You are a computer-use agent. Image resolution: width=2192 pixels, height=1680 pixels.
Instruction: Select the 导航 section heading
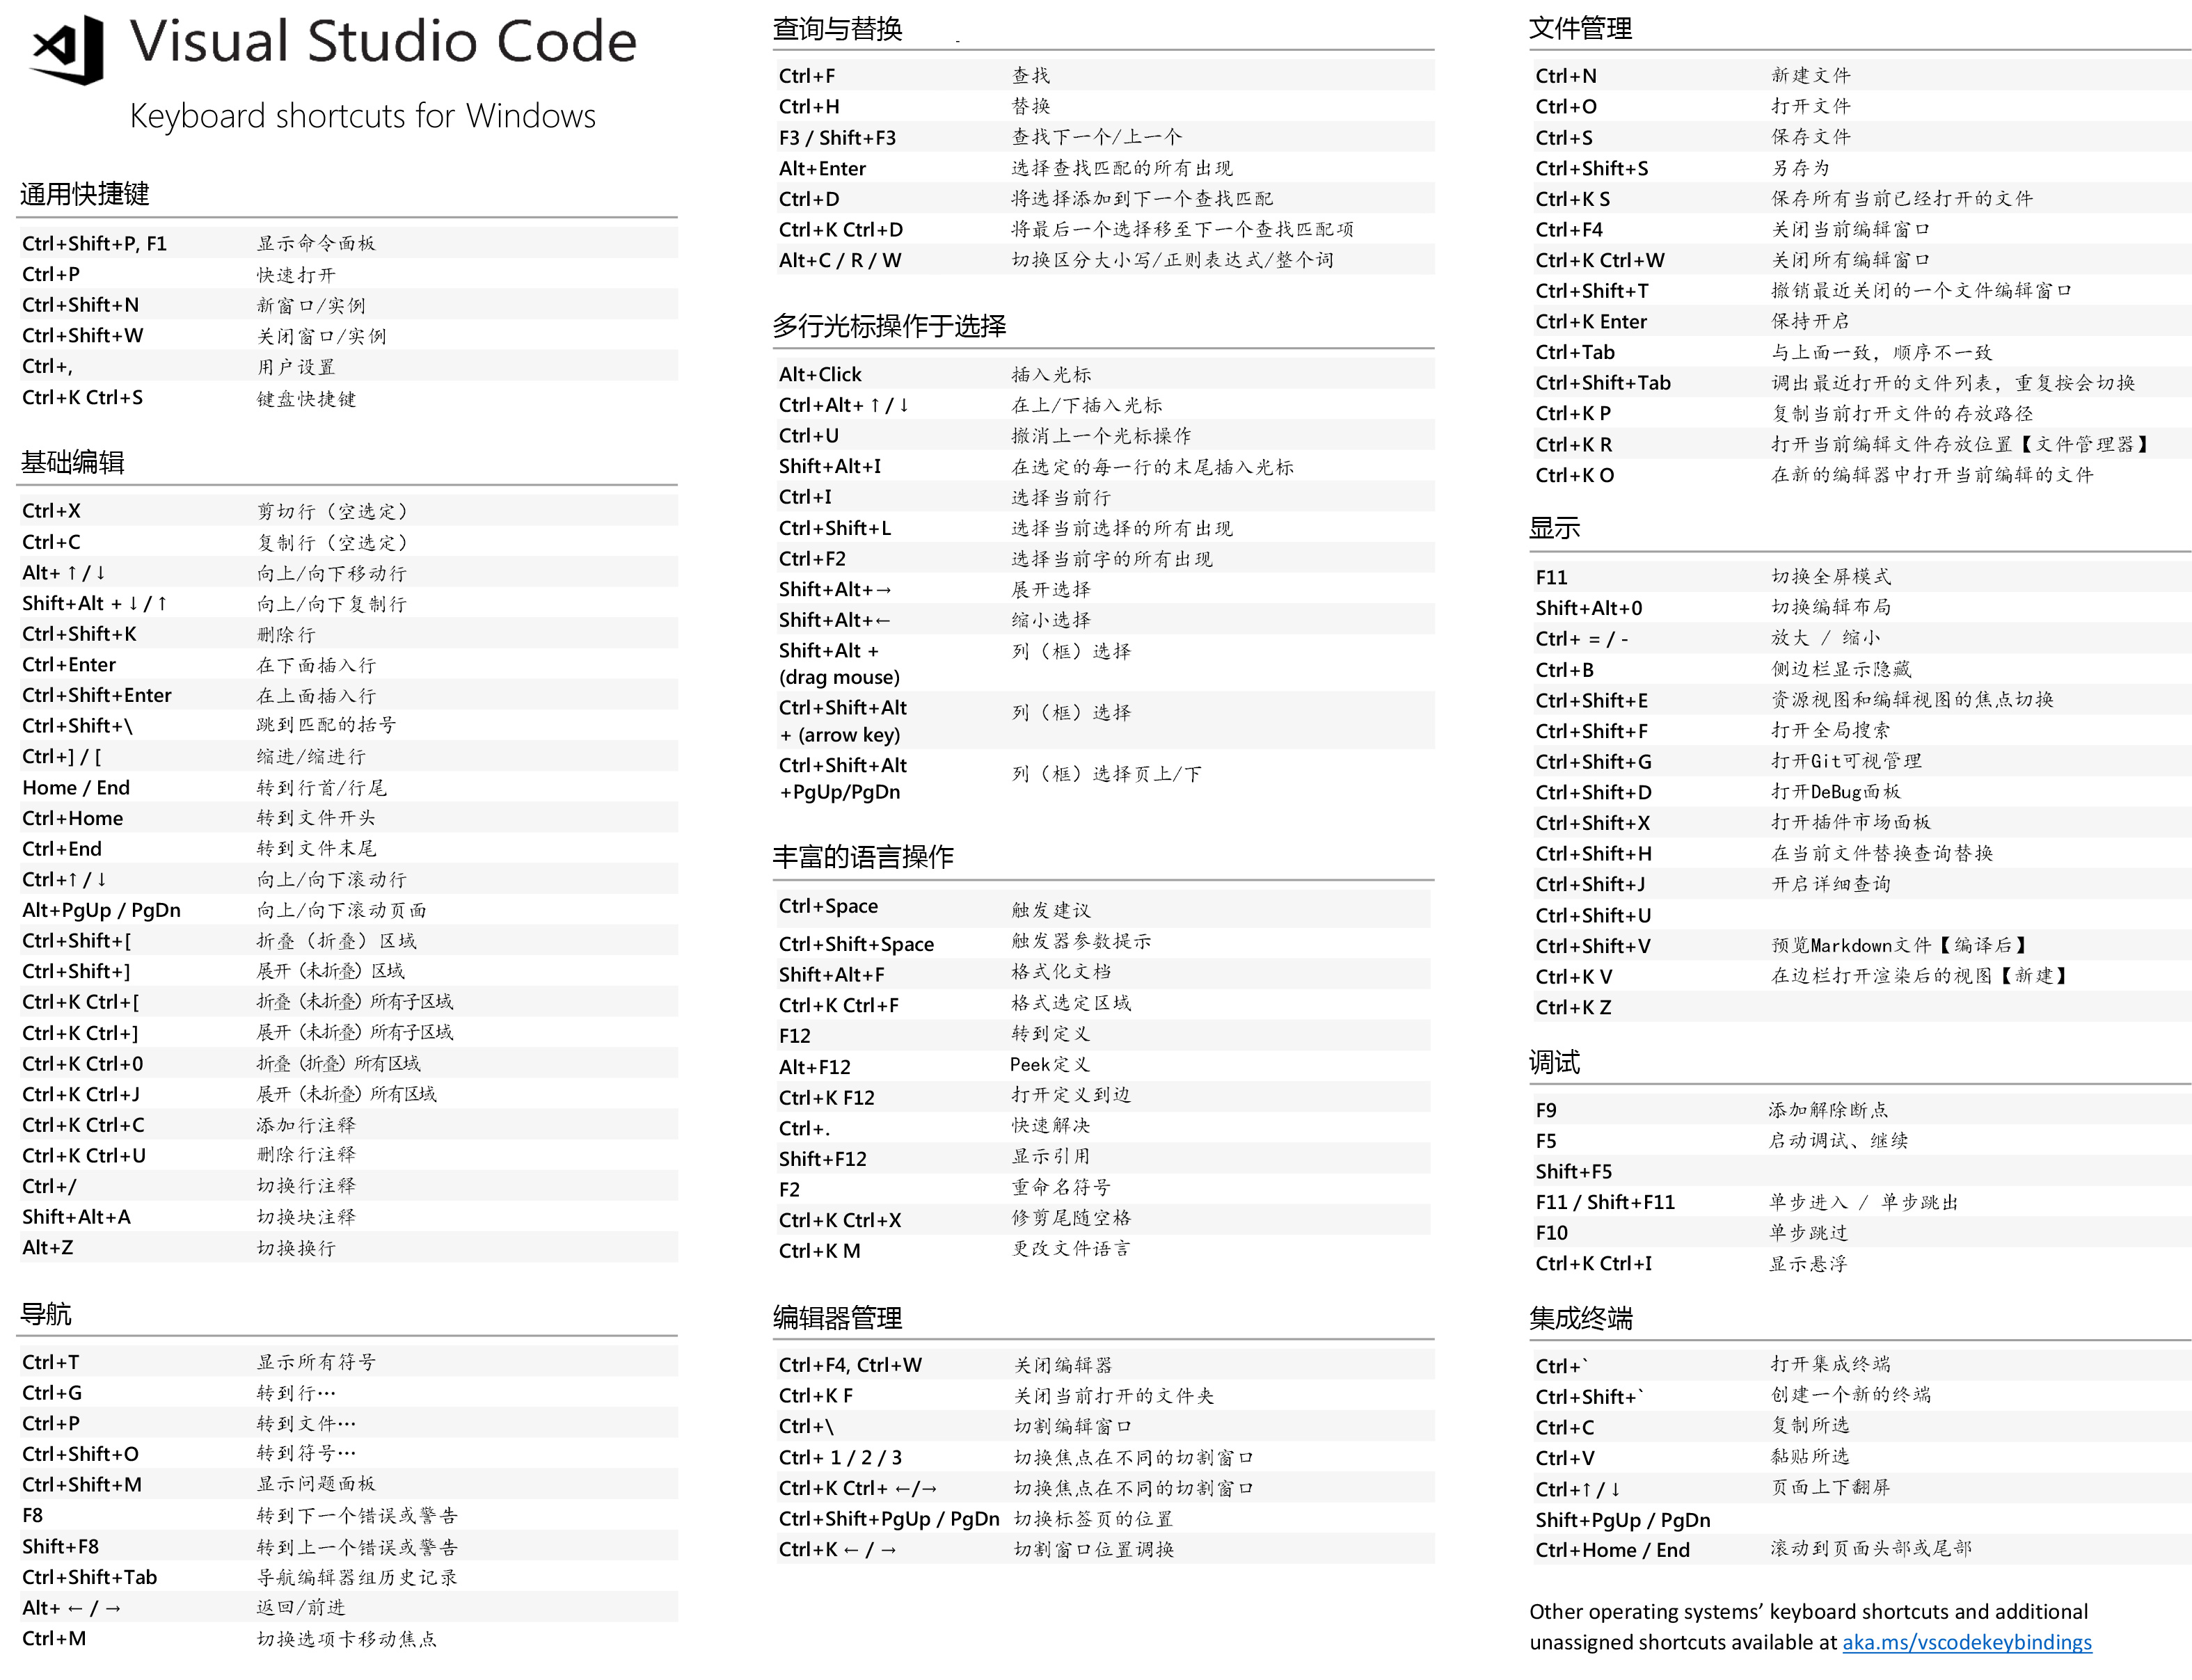coord(45,1313)
